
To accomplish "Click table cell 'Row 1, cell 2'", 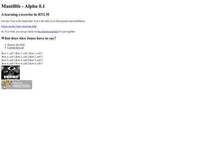I will pos(22,53).
